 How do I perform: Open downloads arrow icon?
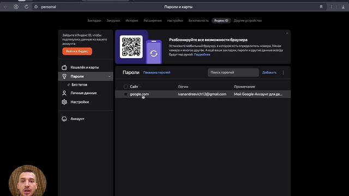343,7
